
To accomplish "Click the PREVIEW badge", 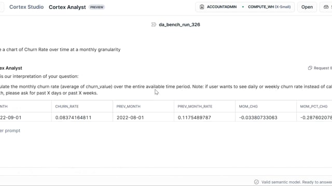I will coord(97,7).
